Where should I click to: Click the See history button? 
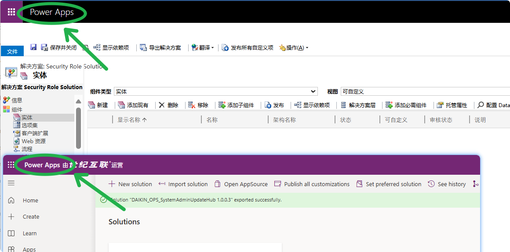[x=447, y=184]
